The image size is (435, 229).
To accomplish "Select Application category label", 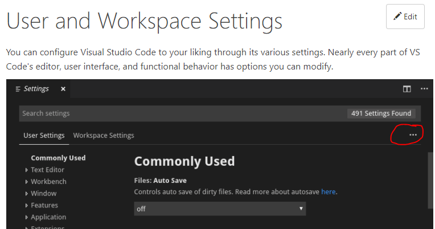I will [x=48, y=217].
